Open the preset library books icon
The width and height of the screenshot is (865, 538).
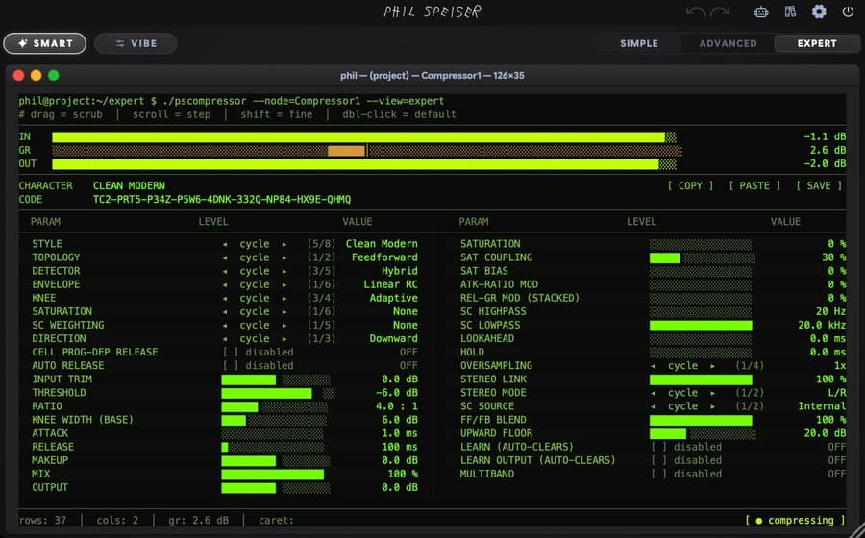point(791,12)
